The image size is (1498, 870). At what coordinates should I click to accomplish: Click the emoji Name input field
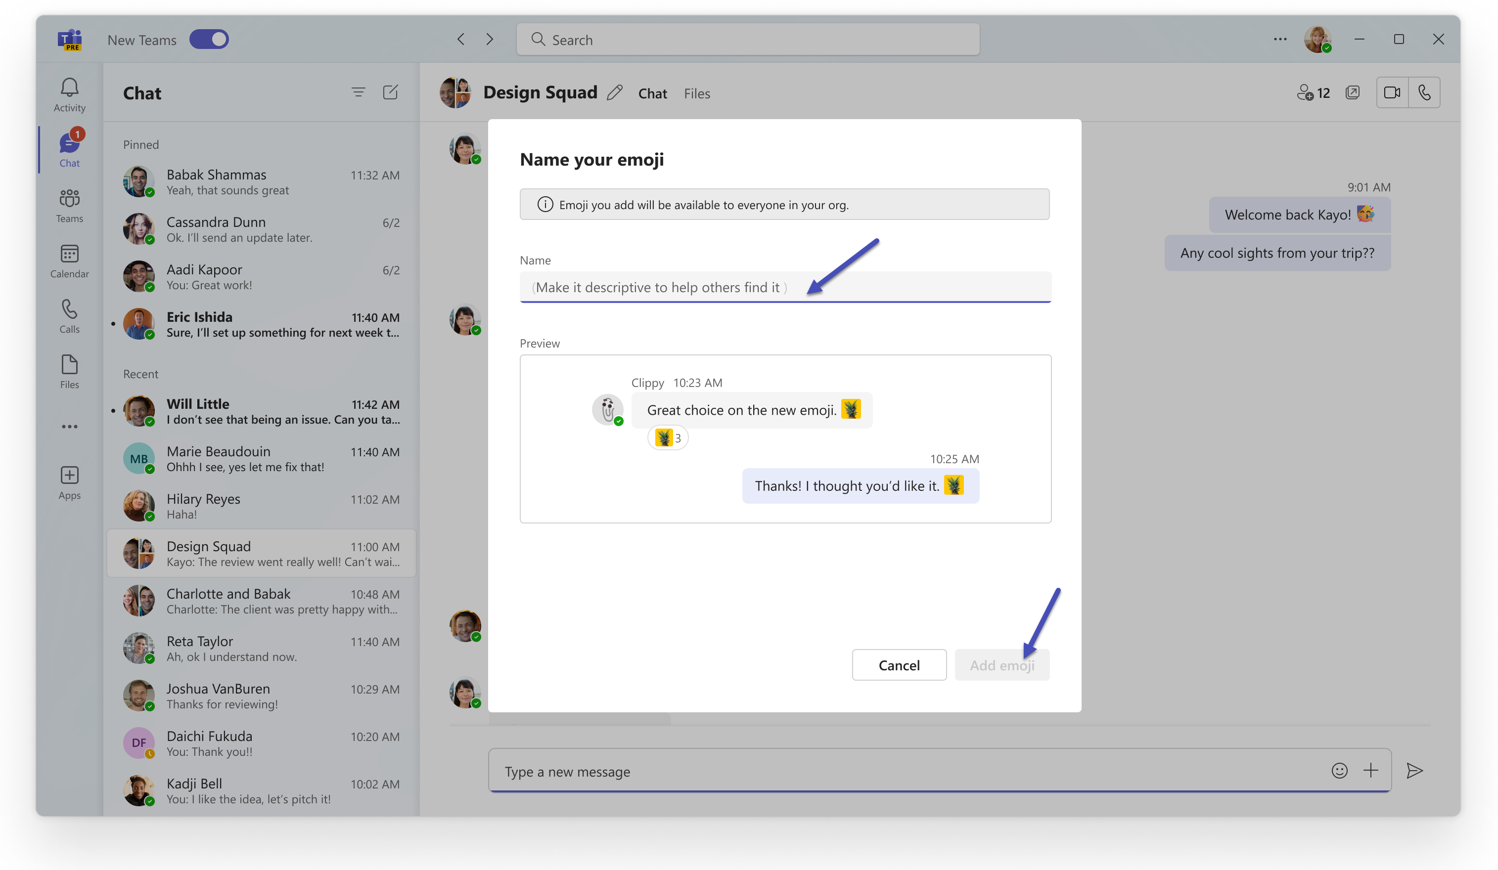tap(785, 288)
